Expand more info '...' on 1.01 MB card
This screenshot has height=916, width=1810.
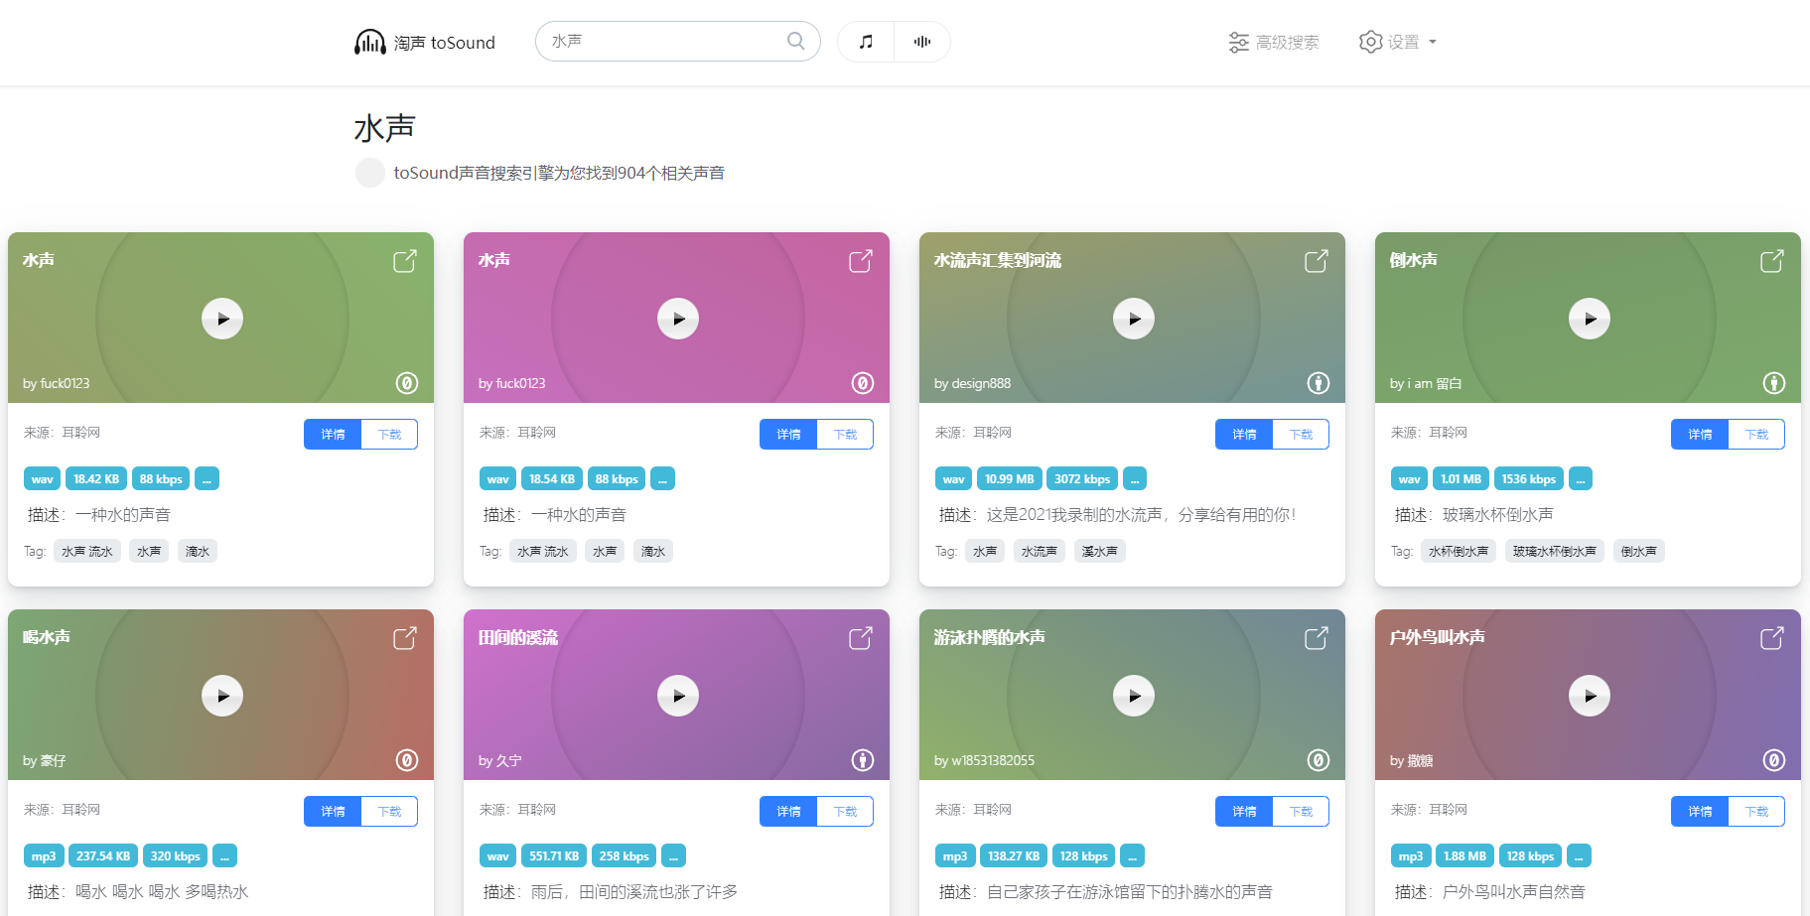click(1580, 478)
